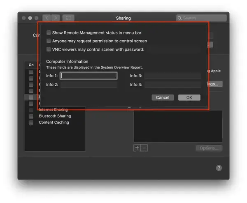Select Content Caching in the service list
The image size is (247, 203).
[x=54, y=122]
